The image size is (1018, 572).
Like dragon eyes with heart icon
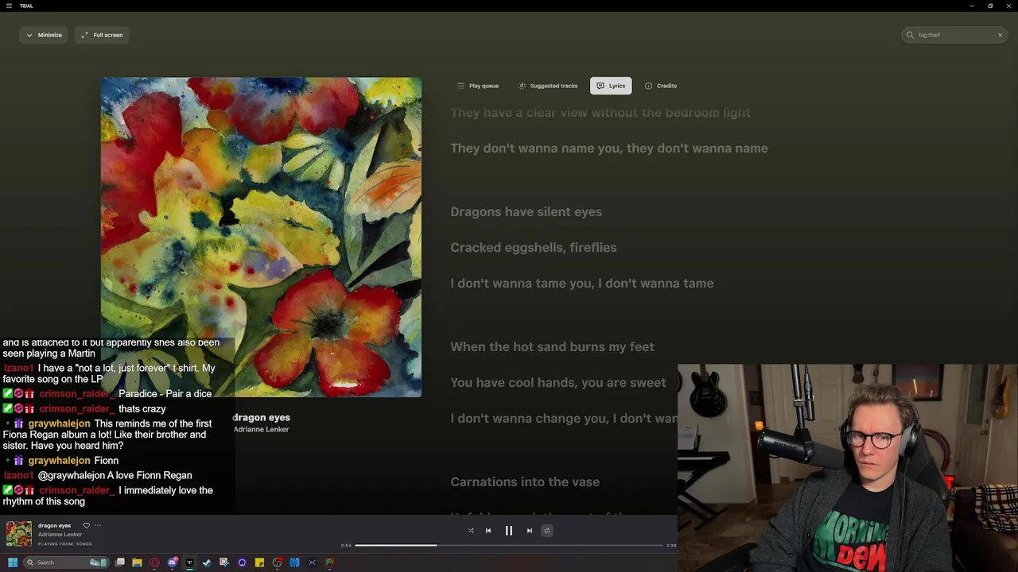pyautogui.click(x=87, y=525)
